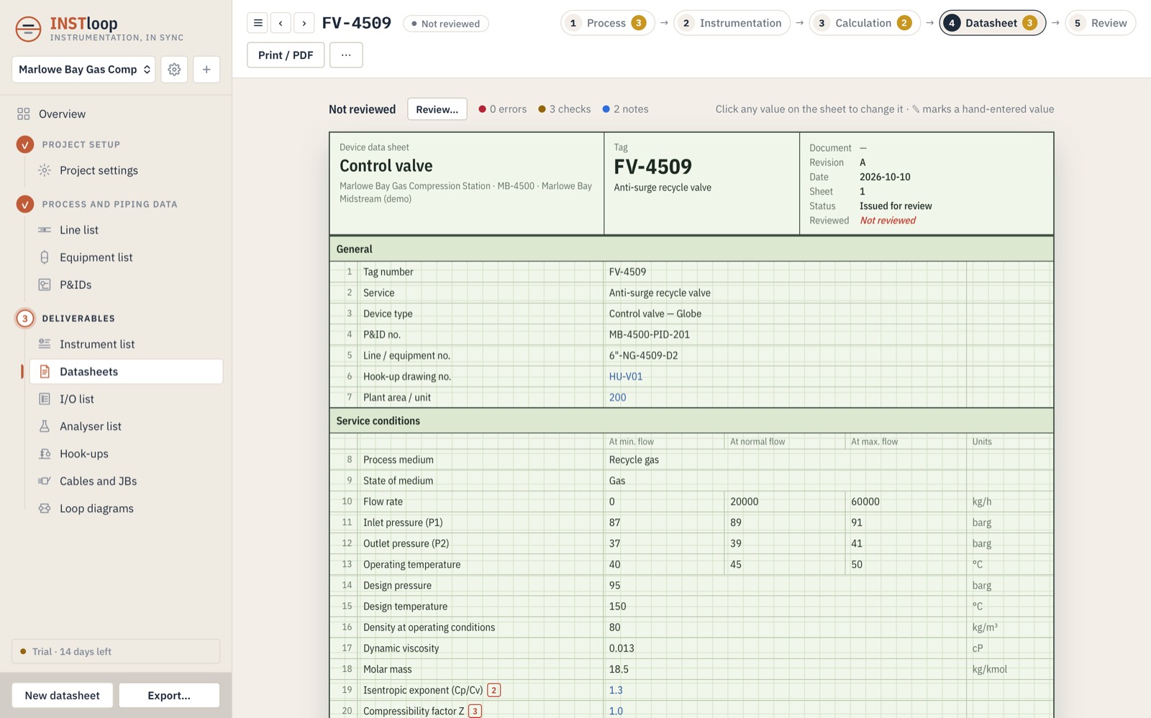1151x718 pixels.
Task: Open Overview from the sidebar
Action: [x=117, y=114]
